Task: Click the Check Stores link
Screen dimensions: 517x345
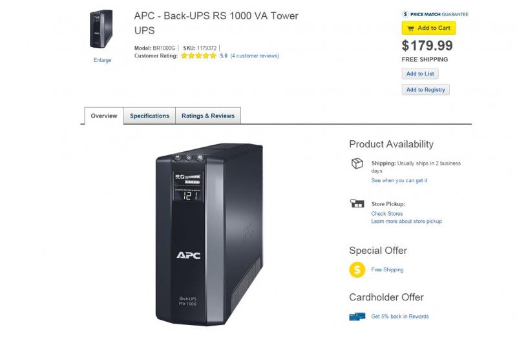Action: click(x=386, y=213)
